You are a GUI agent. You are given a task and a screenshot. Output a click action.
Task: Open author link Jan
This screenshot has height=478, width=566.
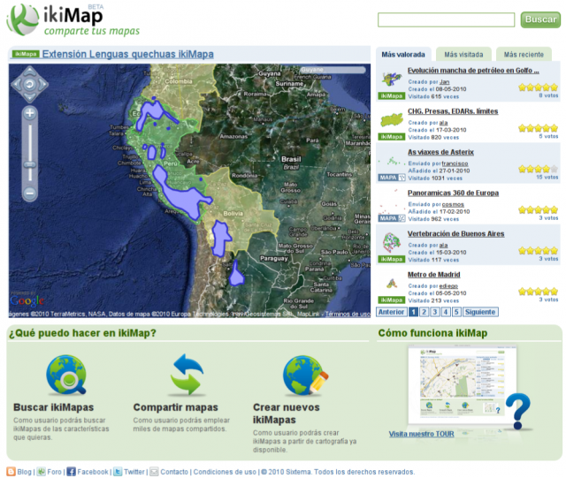coord(444,82)
